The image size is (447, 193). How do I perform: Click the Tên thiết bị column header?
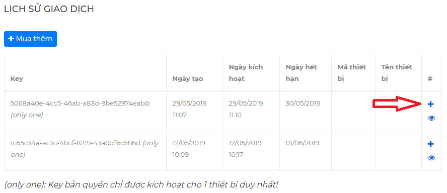397,73
